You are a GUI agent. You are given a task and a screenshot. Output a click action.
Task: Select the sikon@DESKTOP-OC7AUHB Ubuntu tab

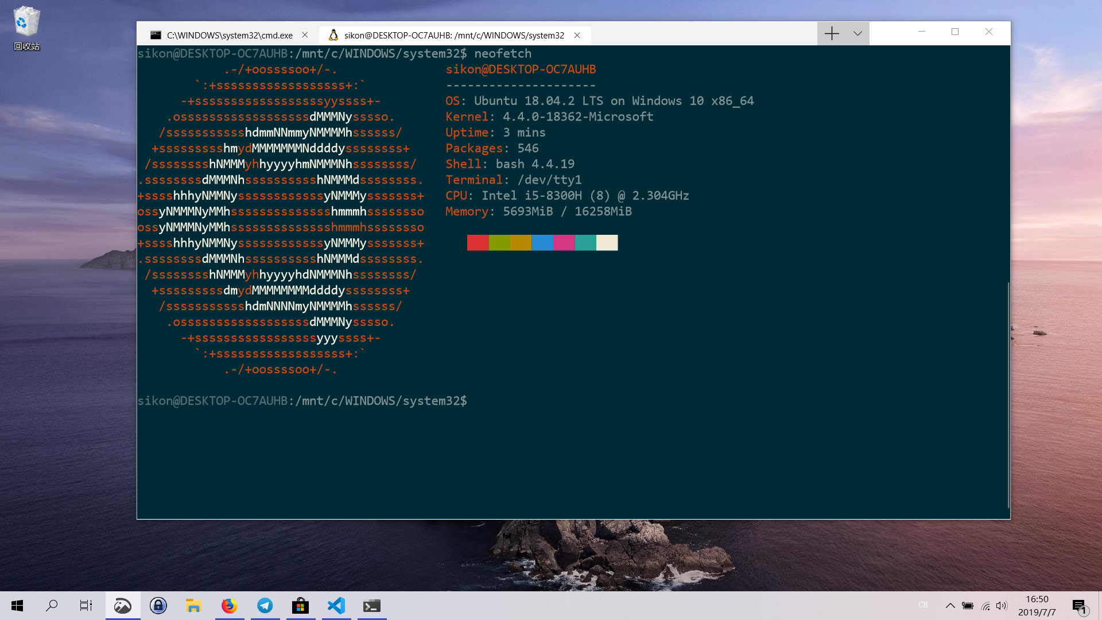(x=453, y=35)
